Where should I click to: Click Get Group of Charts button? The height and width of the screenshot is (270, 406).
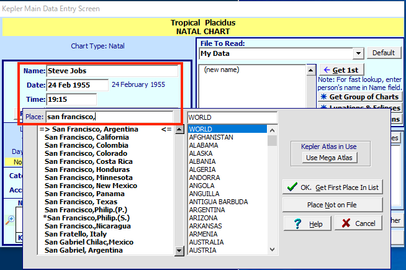360,97
